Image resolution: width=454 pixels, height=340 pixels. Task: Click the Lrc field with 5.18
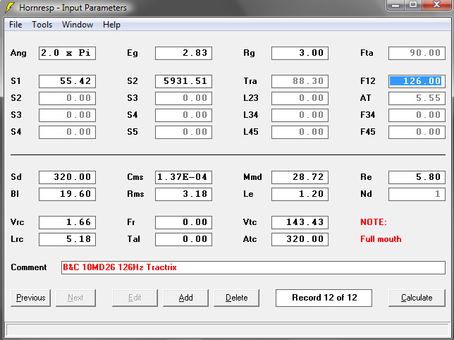coord(67,239)
